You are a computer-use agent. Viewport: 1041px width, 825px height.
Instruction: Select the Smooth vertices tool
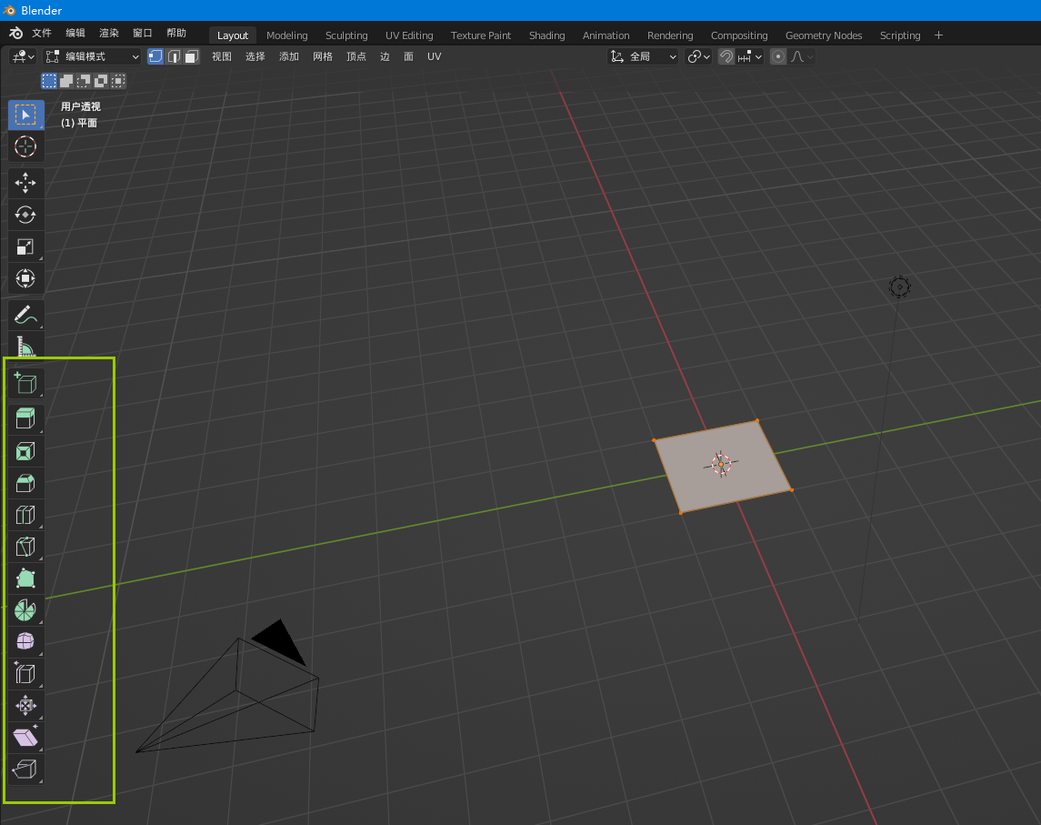click(x=25, y=641)
